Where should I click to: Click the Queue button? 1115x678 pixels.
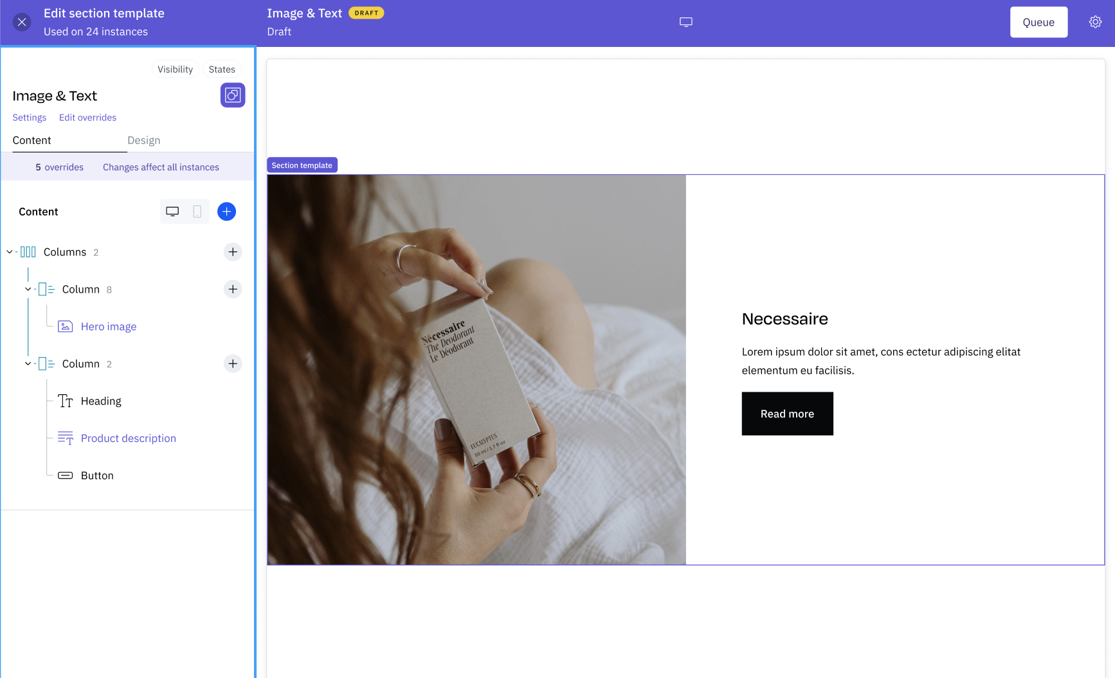1038,23
